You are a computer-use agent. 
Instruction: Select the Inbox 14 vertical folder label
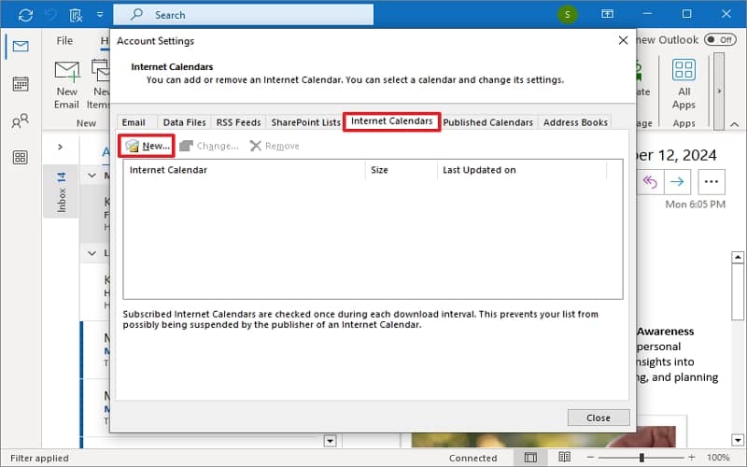click(61, 192)
